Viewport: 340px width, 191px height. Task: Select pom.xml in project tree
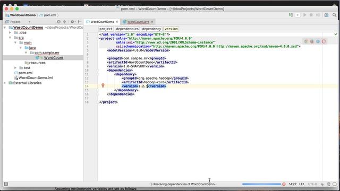pos(25,73)
